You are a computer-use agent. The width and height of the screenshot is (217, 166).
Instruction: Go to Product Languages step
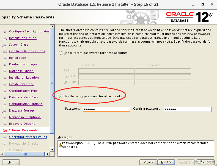tap(23, 64)
